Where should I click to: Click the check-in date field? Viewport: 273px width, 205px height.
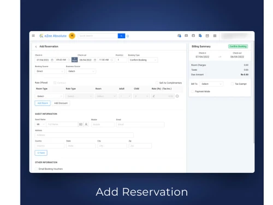click(x=45, y=60)
